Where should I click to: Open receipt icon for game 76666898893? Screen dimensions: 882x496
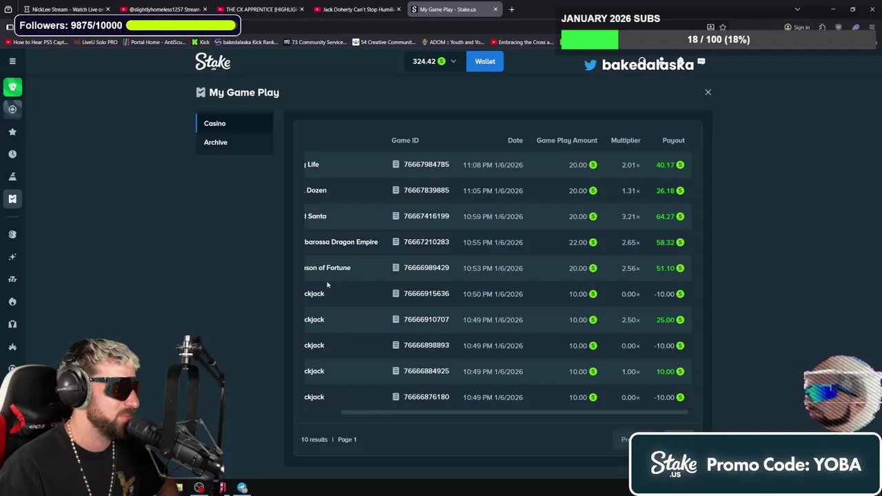[396, 345]
